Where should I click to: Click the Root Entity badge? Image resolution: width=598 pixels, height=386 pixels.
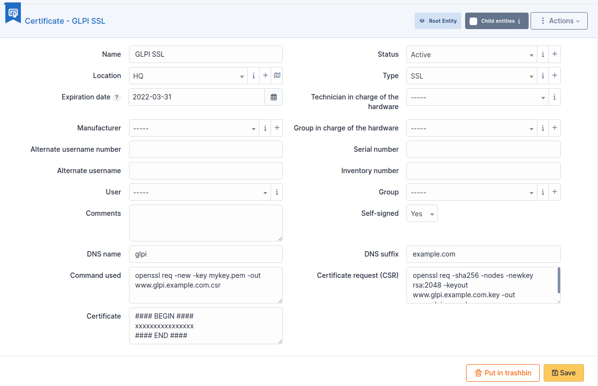(438, 21)
